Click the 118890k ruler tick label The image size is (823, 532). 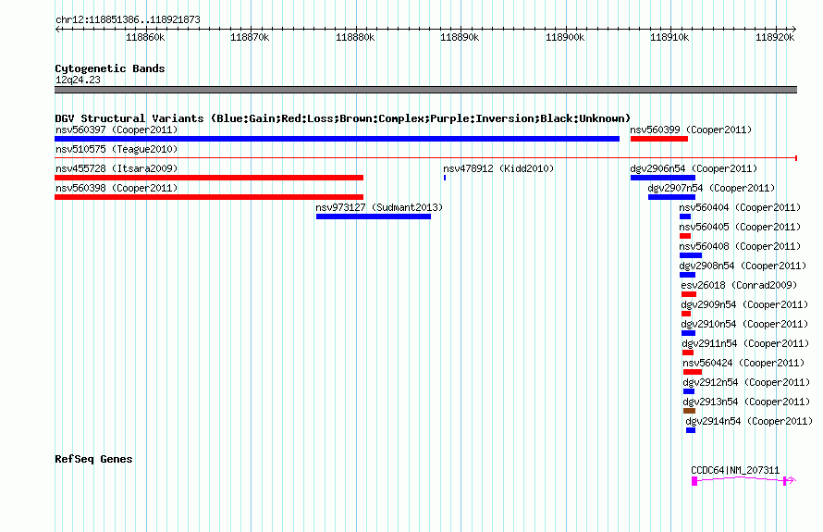point(460,37)
